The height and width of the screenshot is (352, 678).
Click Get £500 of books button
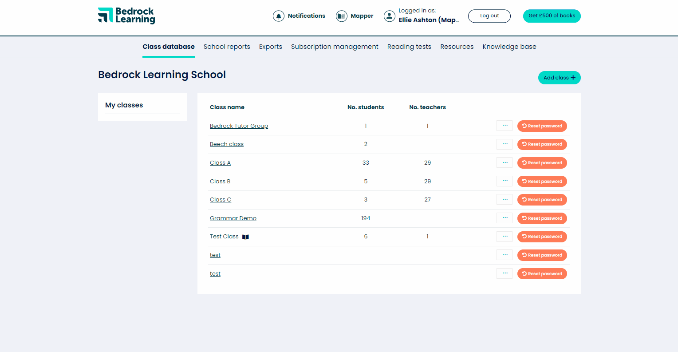tap(552, 16)
